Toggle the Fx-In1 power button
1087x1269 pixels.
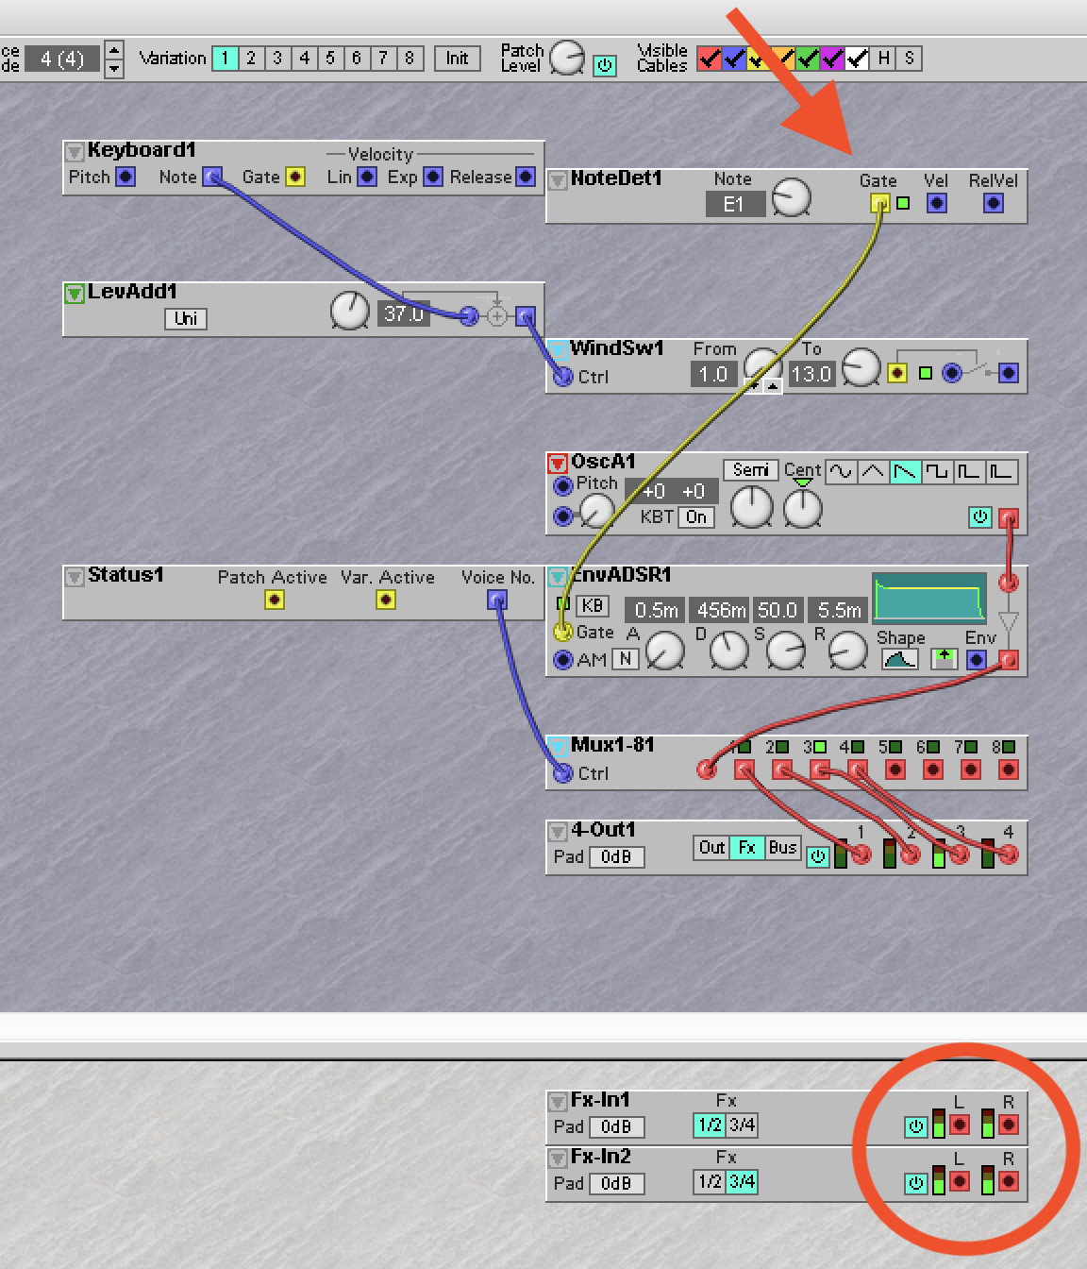click(x=915, y=1125)
